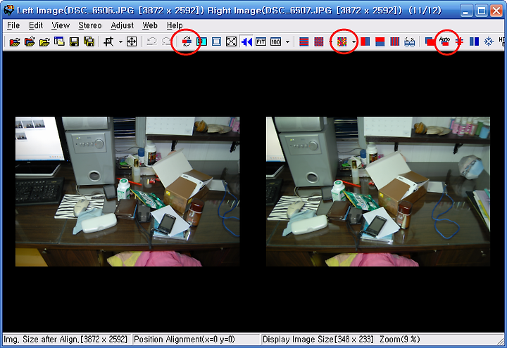
Task: Click the overlapping blue and red rectangles icon
Action: point(430,41)
